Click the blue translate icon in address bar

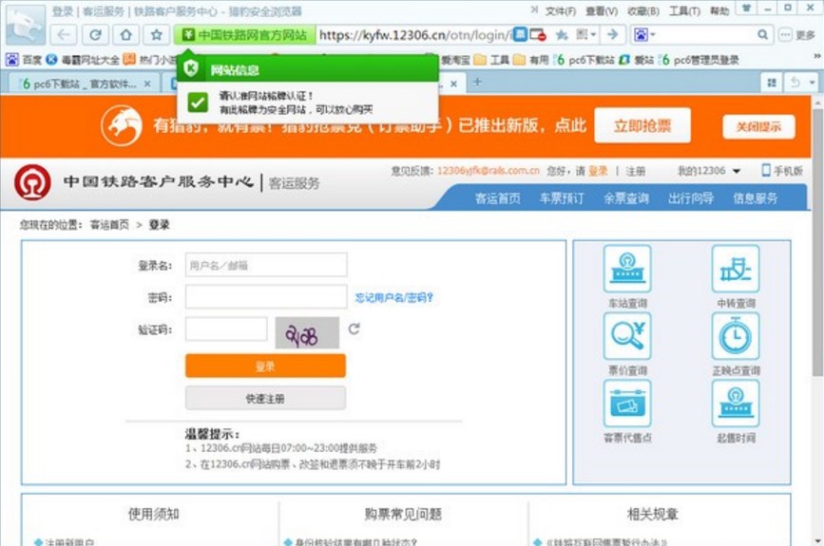(x=520, y=34)
